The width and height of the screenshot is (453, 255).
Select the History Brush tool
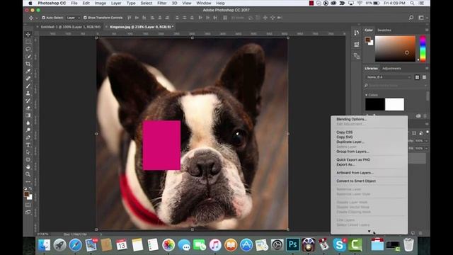[28, 101]
